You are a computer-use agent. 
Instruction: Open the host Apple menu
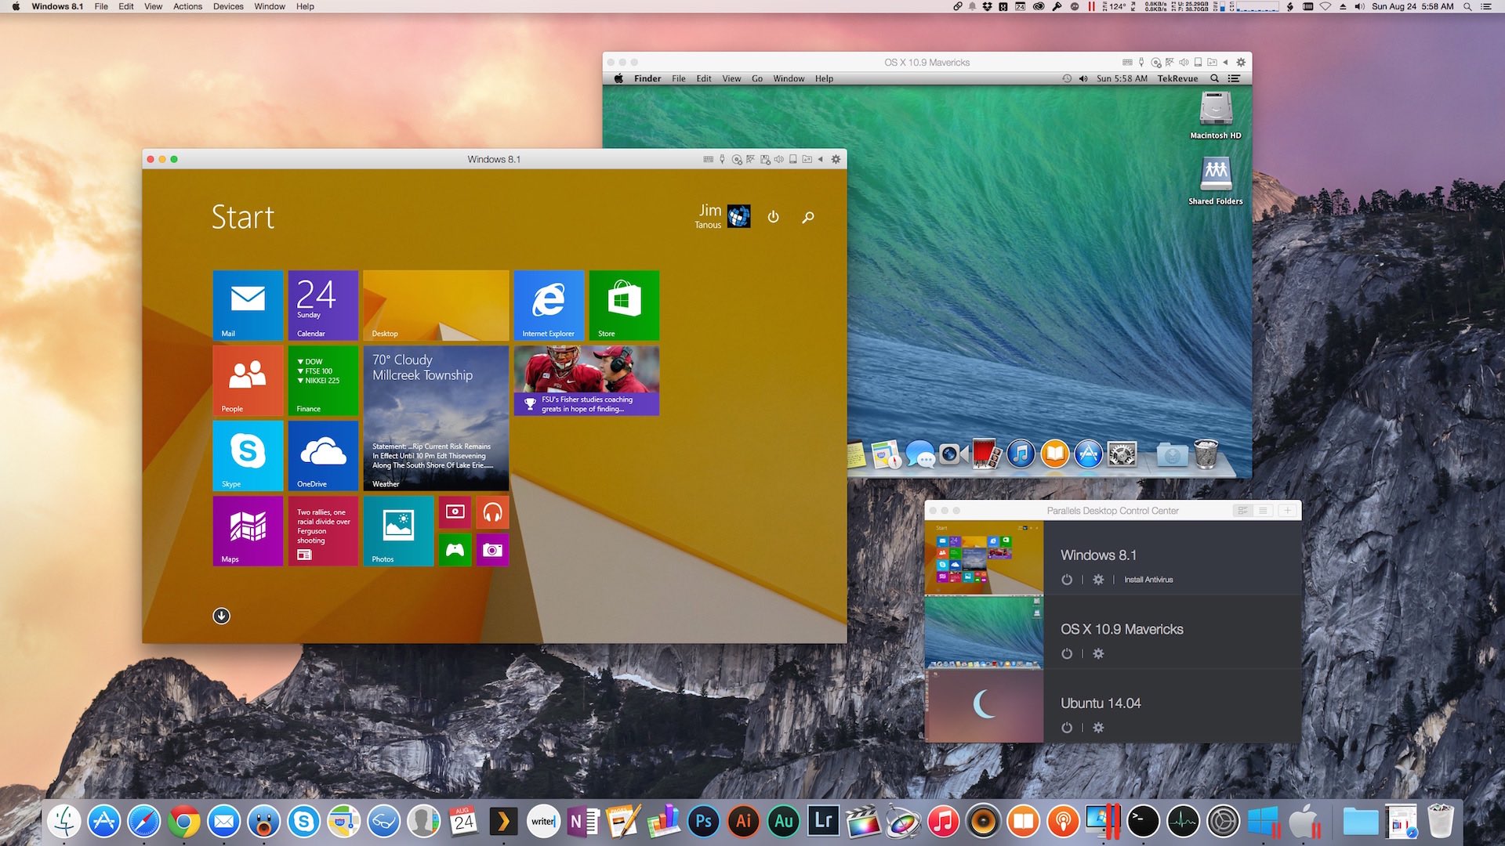15,6
